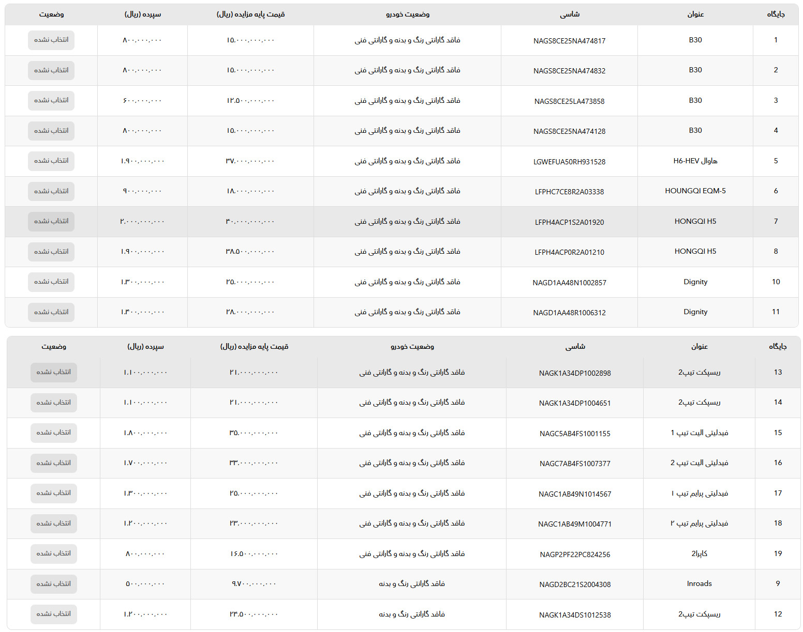Click status button for chassis NAGK1A34DS1012538
Viewport: 803px width, 632px height.
(53, 614)
